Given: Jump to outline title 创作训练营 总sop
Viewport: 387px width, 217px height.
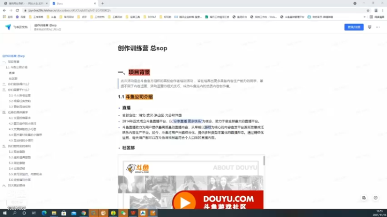Looking at the screenshot, I should pyautogui.click(x=14, y=56).
